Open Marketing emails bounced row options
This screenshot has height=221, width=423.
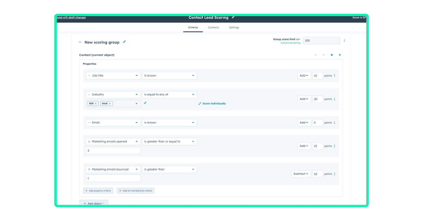tap(335, 174)
